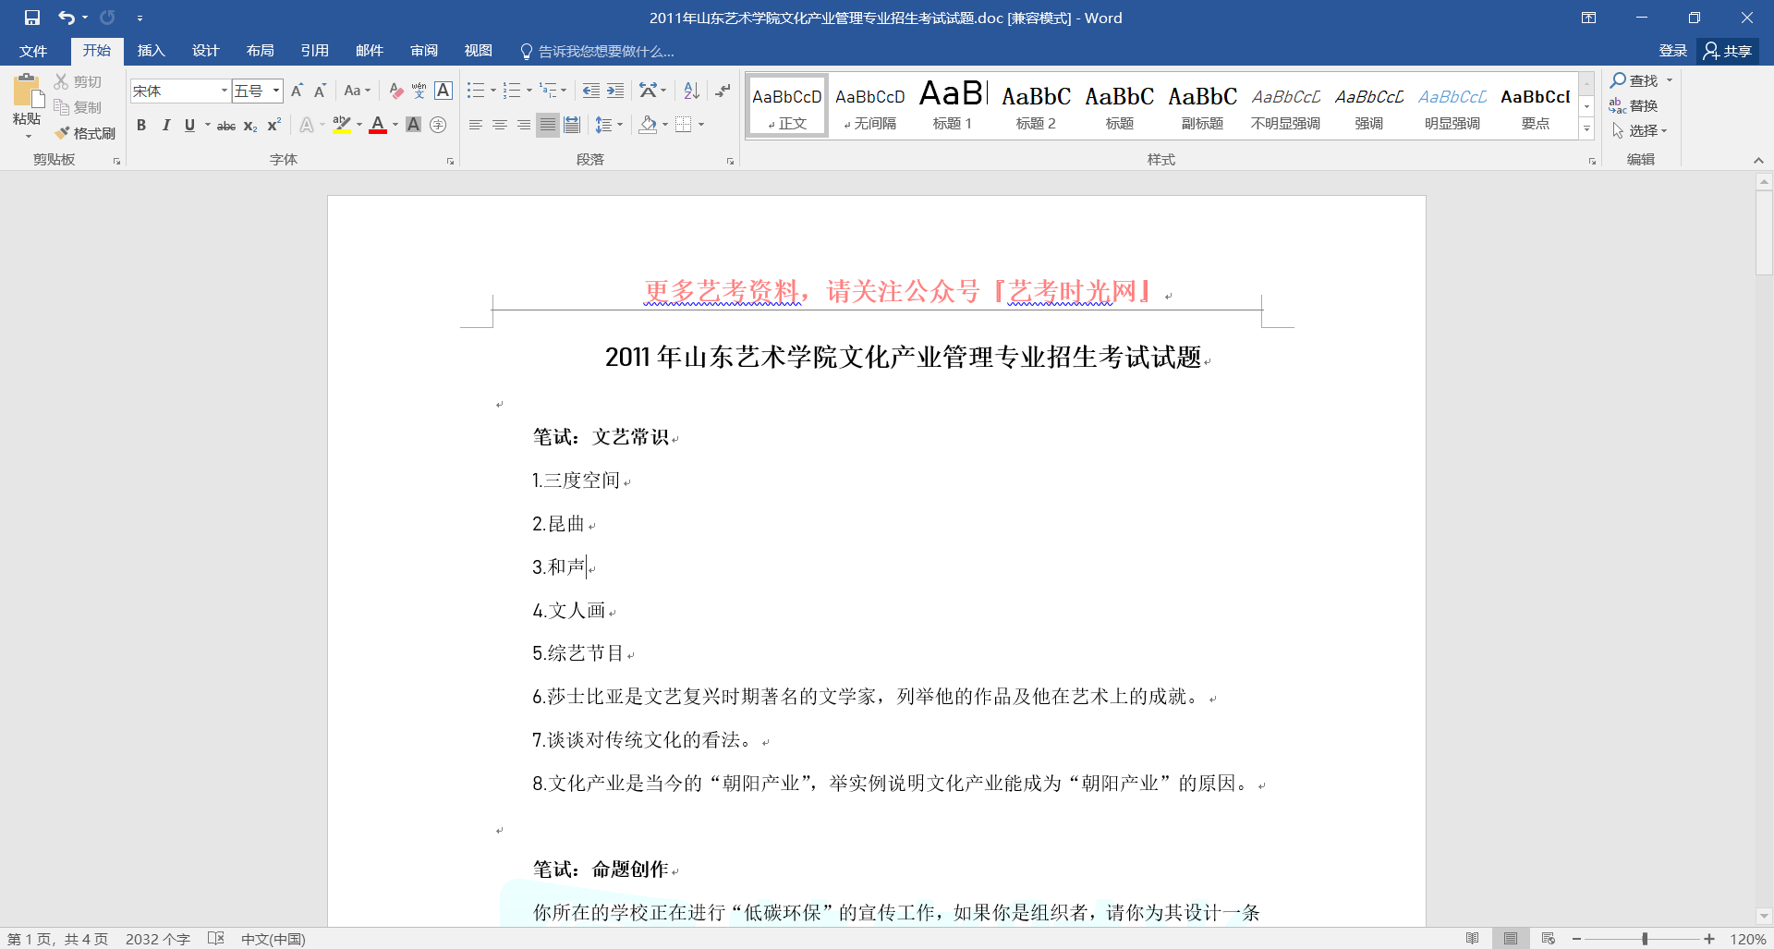Expand the line spacing dropdown
1774x949 pixels.
pyautogui.click(x=620, y=125)
